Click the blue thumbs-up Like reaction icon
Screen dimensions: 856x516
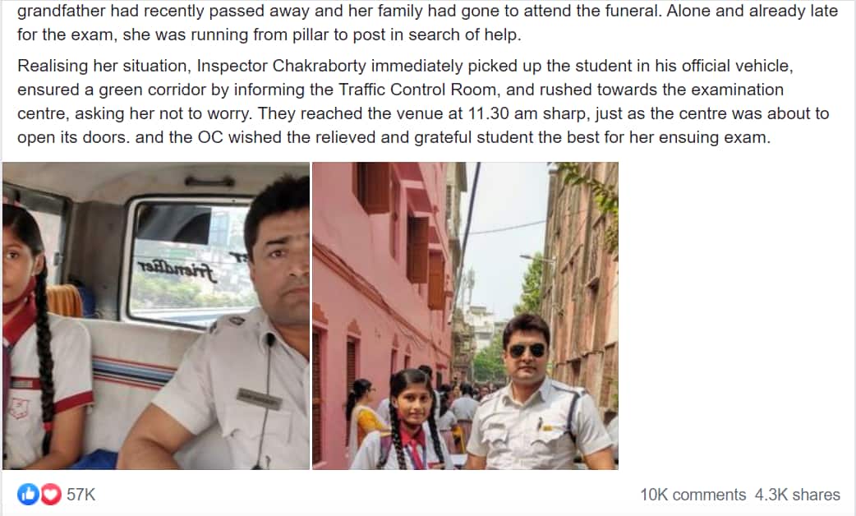[x=29, y=494]
